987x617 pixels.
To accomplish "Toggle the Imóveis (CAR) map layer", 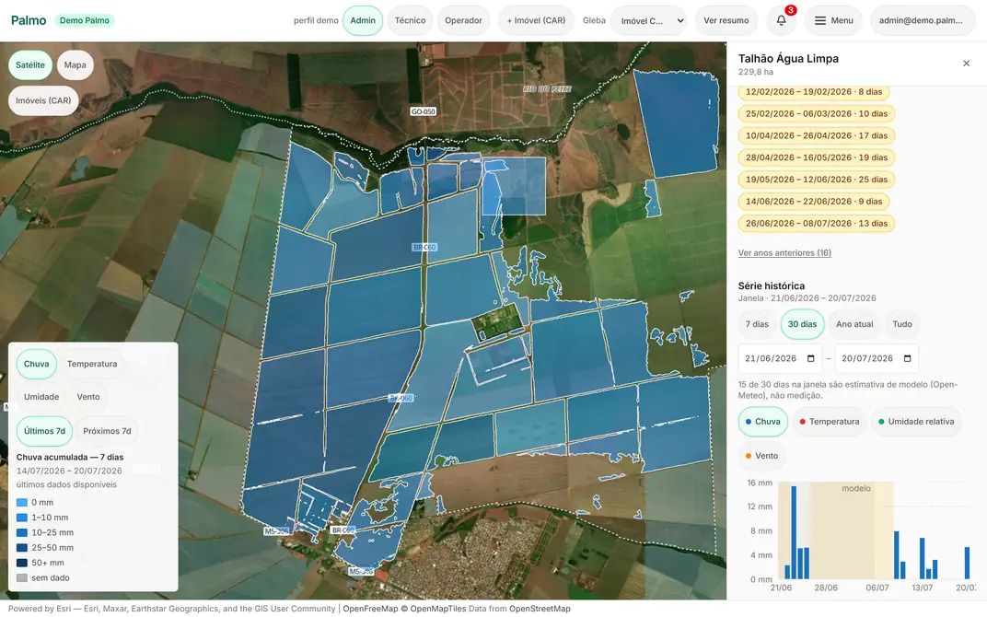I will [x=43, y=100].
